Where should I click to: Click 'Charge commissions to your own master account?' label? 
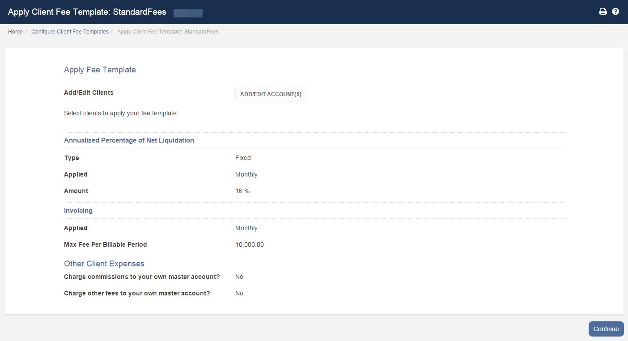click(x=142, y=277)
